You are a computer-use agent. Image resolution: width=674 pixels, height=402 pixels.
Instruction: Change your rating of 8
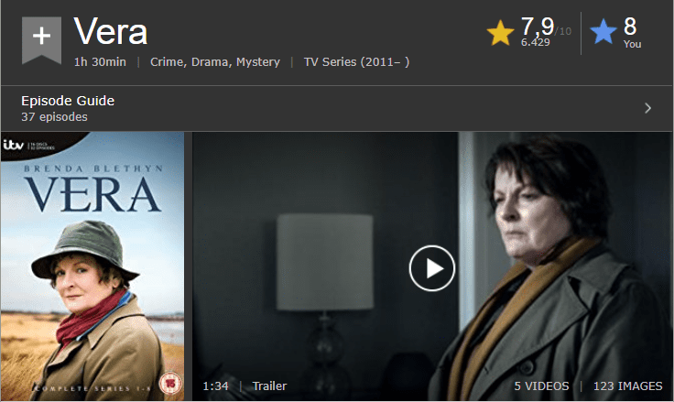[x=630, y=27]
